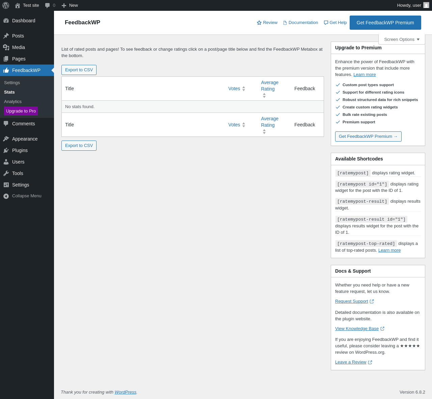Image resolution: width=432 pixels, height=399 pixels.
Task: Click external link icon next to Request Support
Action: point(372,301)
